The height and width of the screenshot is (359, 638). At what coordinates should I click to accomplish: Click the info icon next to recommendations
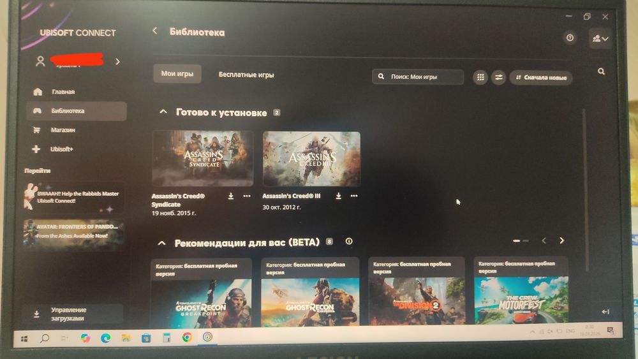click(x=349, y=241)
